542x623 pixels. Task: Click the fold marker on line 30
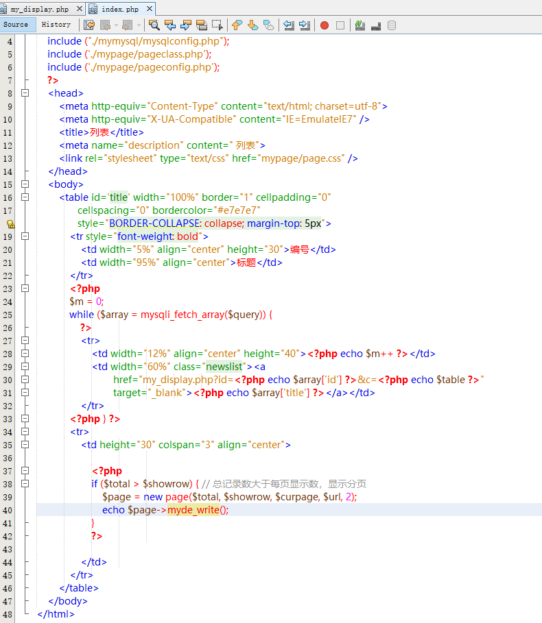coord(25,380)
